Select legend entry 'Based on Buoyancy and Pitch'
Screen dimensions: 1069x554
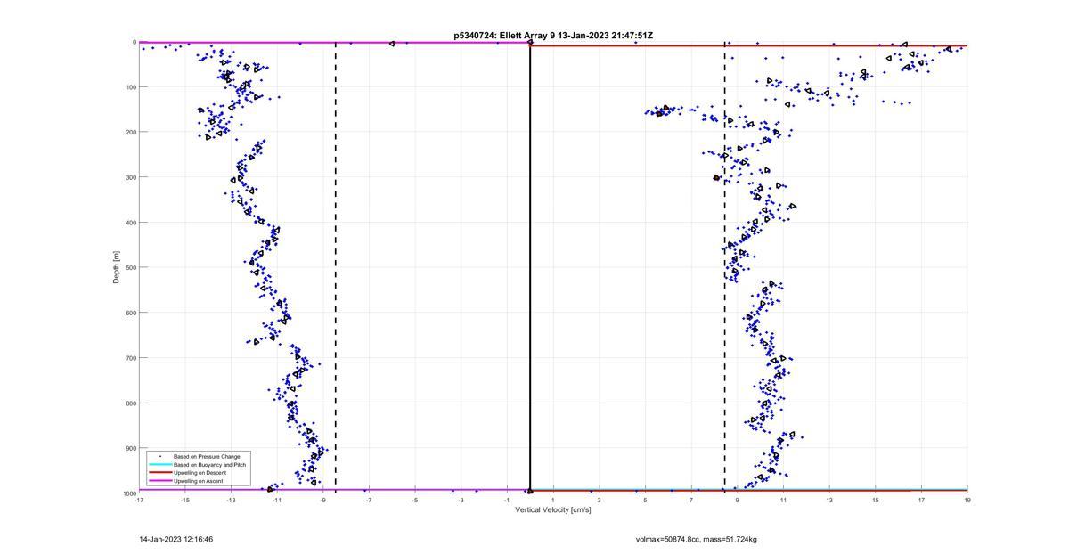point(209,465)
